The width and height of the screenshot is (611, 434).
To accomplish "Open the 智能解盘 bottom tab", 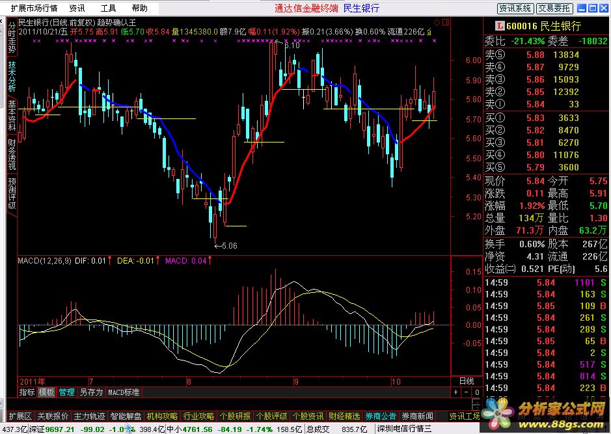I will [x=126, y=416].
